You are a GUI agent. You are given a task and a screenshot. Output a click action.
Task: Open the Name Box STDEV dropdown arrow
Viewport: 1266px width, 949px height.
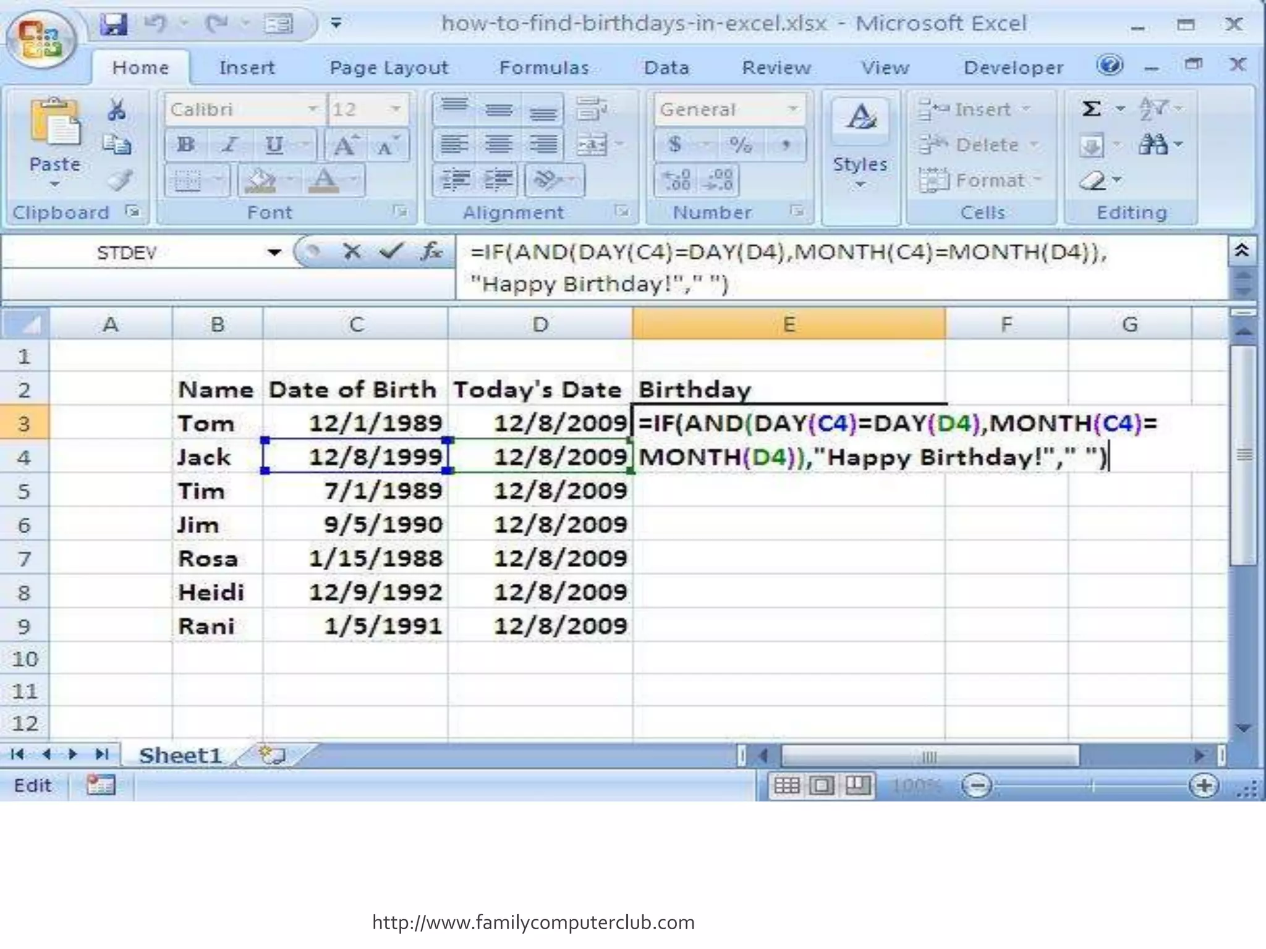click(274, 252)
